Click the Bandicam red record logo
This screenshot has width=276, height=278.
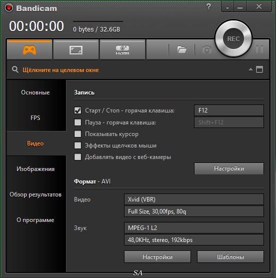coord(9,8)
